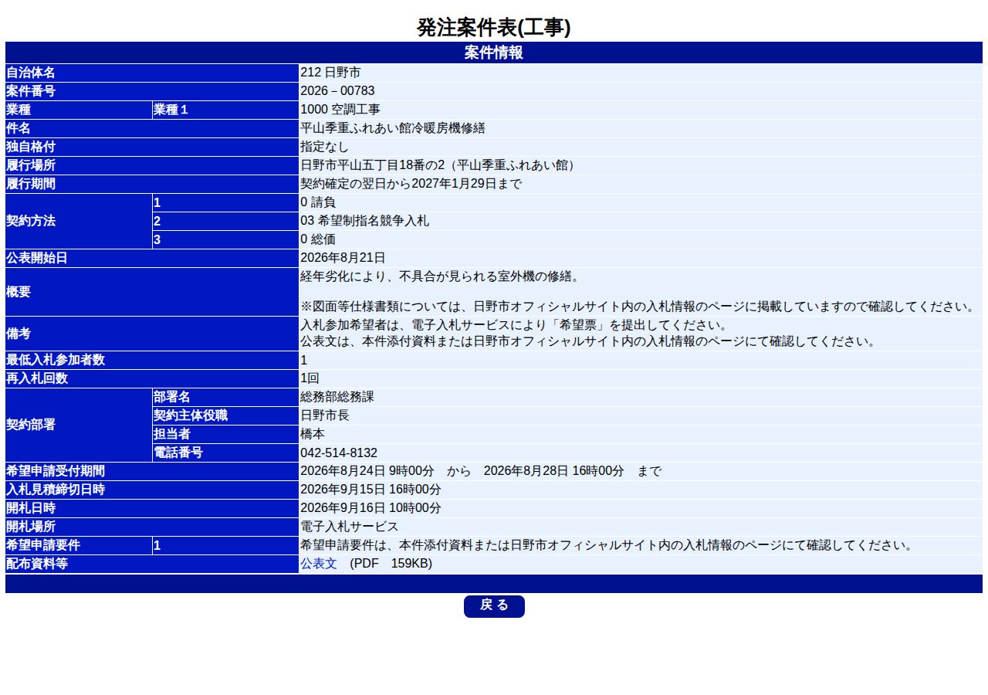Viewport: 988px width, 695px height.
Task: Click the municipality value 212 日野市
Action: coord(330,73)
